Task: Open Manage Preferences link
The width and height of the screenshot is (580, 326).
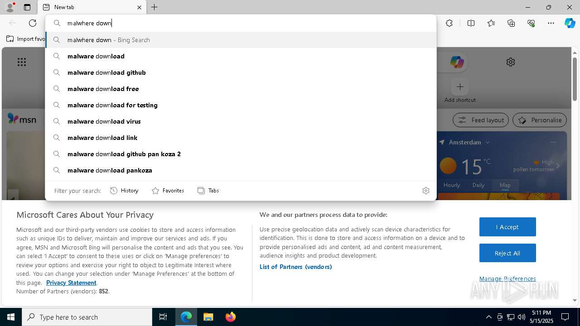Action: tap(507, 278)
